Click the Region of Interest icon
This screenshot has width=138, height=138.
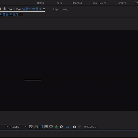(46, 127)
